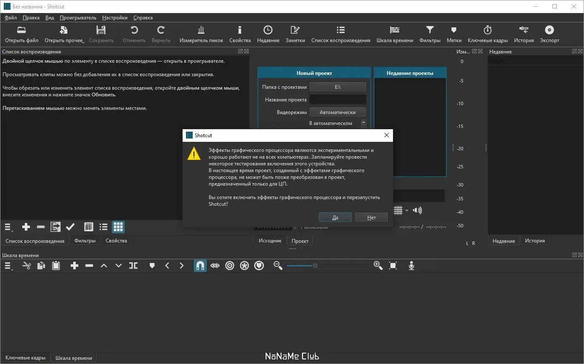Click 'Нет' in the Shotcut dialog
Viewport: 584px width, 364px height.
tap(371, 218)
